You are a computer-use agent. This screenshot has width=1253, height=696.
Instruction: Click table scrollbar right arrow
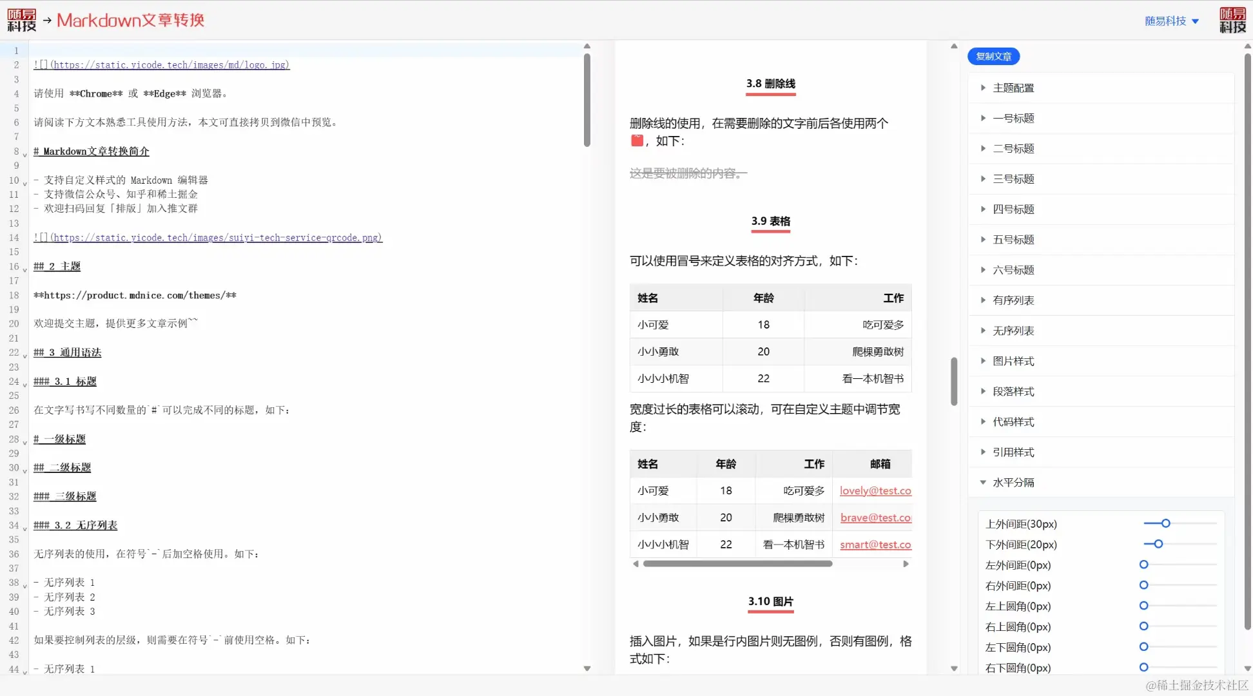tap(906, 564)
